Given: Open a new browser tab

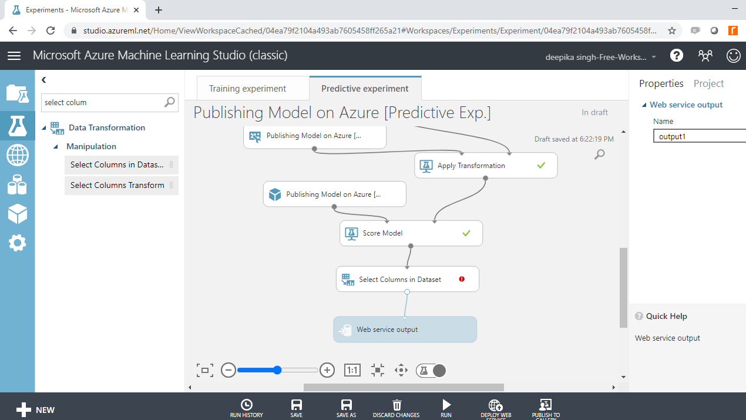Looking at the screenshot, I should point(159,10).
